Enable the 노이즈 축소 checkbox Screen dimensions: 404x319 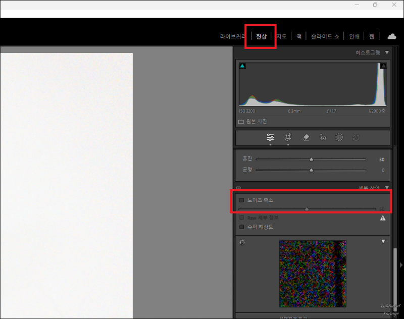click(x=242, y=200)
